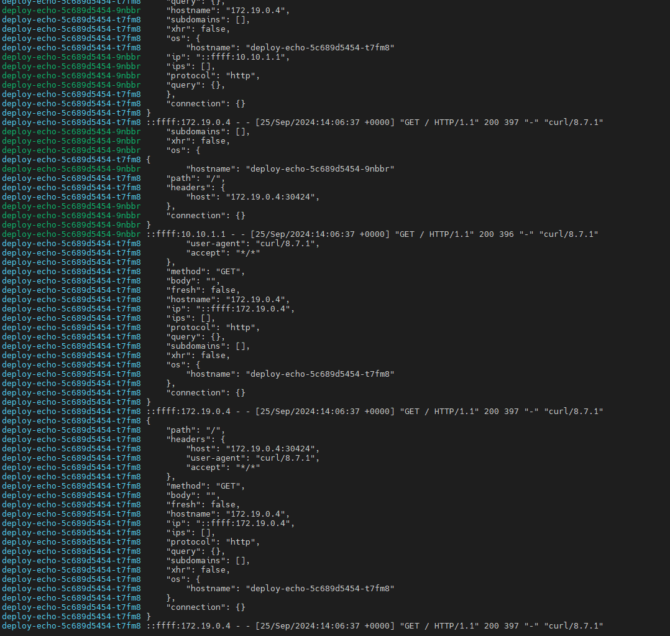
Task: Click the green pod prefix on the 10.10.1.1 ip line
Action: [71, 57]
